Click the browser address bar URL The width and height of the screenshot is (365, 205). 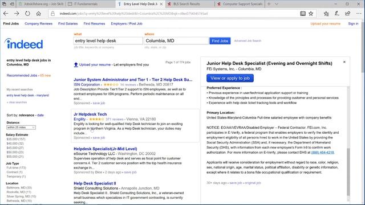pyautogui.click(x=133, y=14)
